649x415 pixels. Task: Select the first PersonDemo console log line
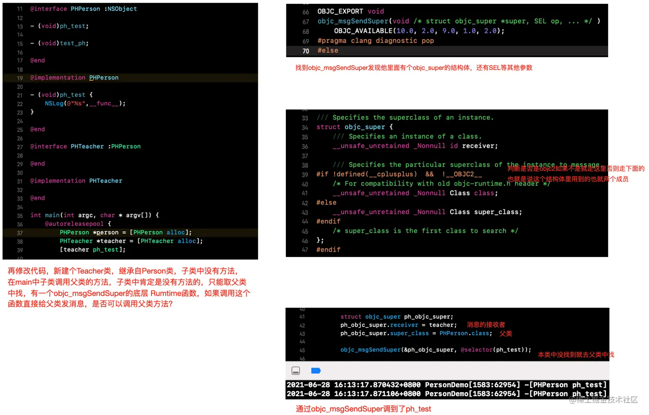pos(446,385)
